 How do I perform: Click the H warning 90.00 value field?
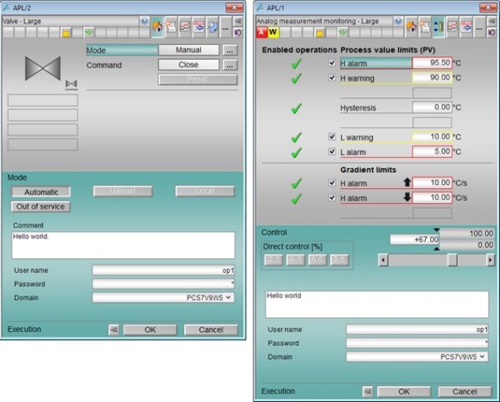[432, 77]
